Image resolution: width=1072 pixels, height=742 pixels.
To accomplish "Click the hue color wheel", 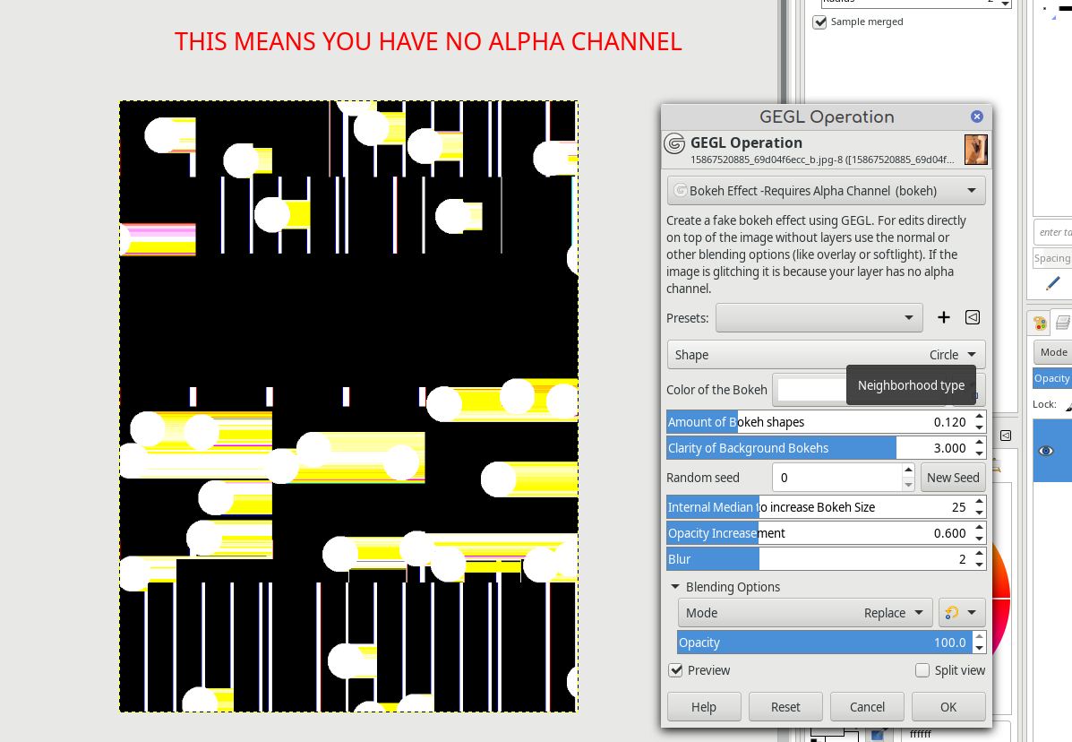I will point(1001,599).
